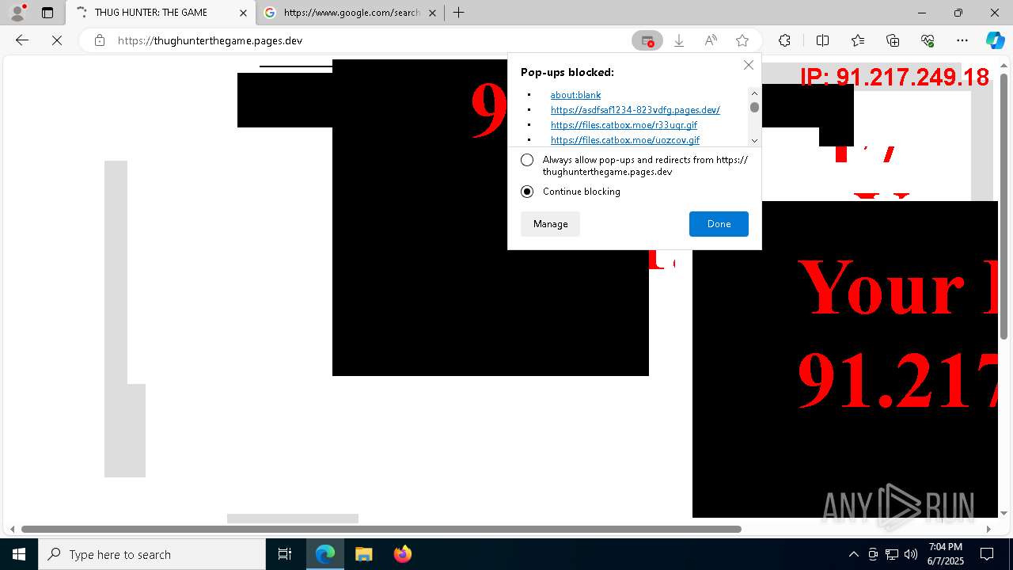Open the volume tray icon
This screenshot has width=1013, height=570.
911,554
